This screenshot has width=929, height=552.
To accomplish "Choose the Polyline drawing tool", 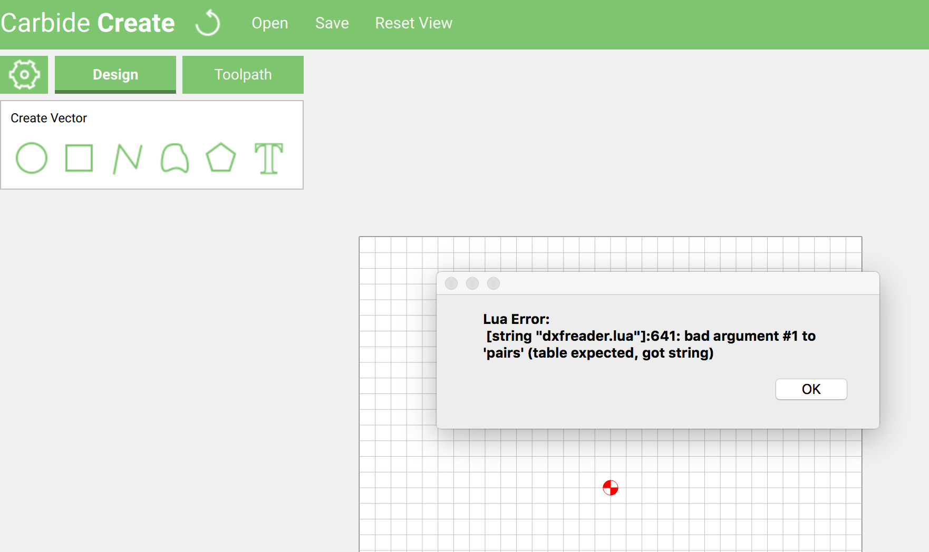I will [128, 158].
